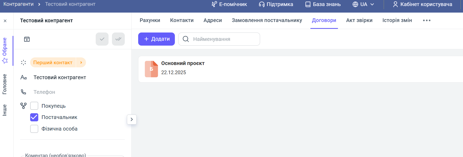Advance status via arrow next to Перший контакт
Viewport: 463px width, 157px height.
tap(81, 62)
